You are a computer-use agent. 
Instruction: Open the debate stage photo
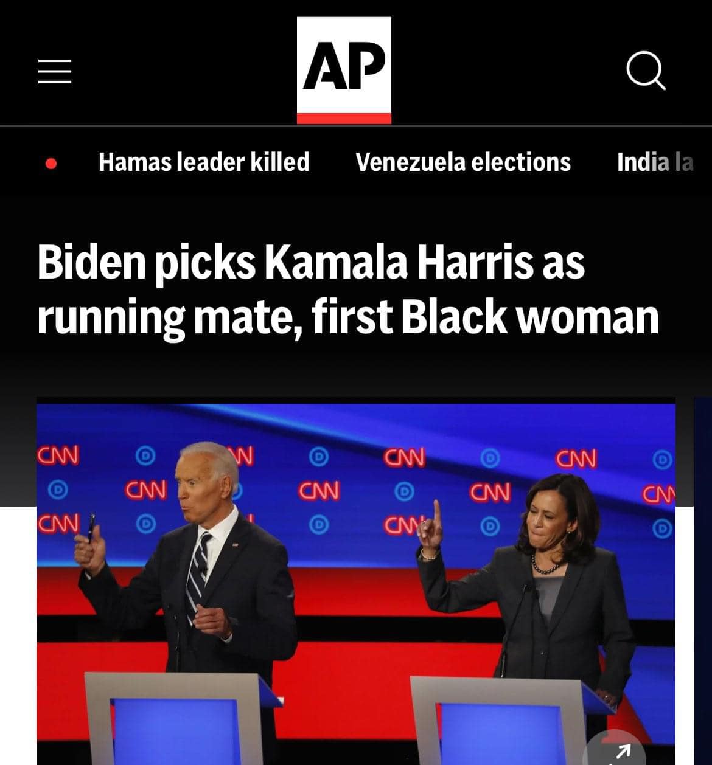point(356,584)
